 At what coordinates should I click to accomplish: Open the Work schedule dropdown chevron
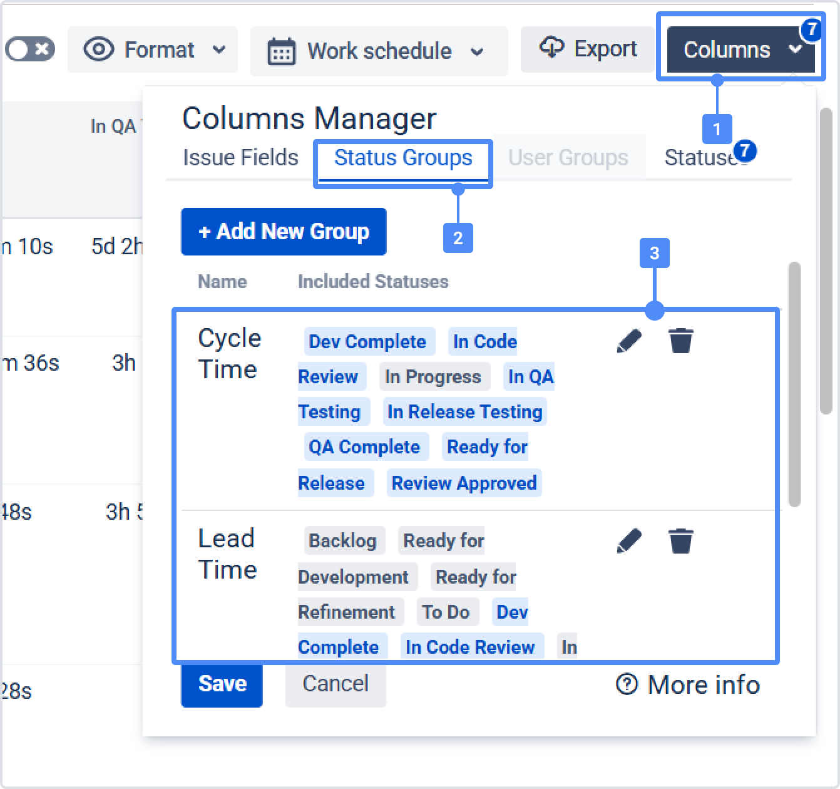pyautogui.click(x=477, y=51)
